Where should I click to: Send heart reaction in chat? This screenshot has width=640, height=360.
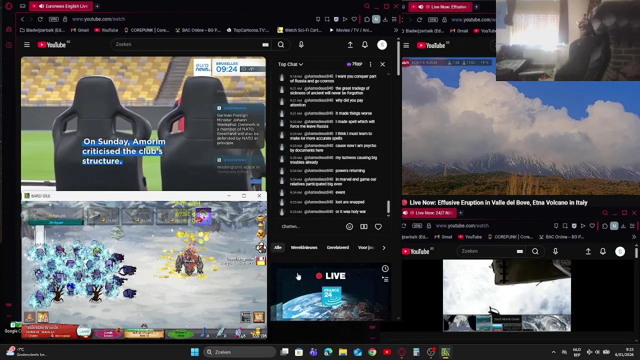click(378, 226)
